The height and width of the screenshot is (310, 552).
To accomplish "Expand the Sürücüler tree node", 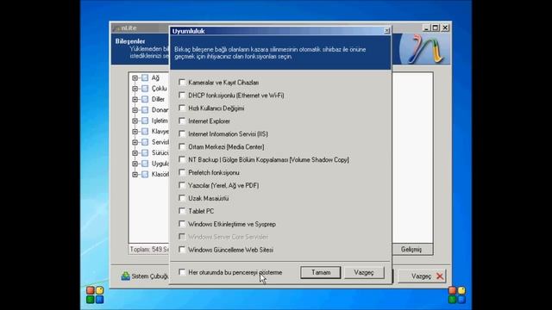I will [x=135, y=153].
